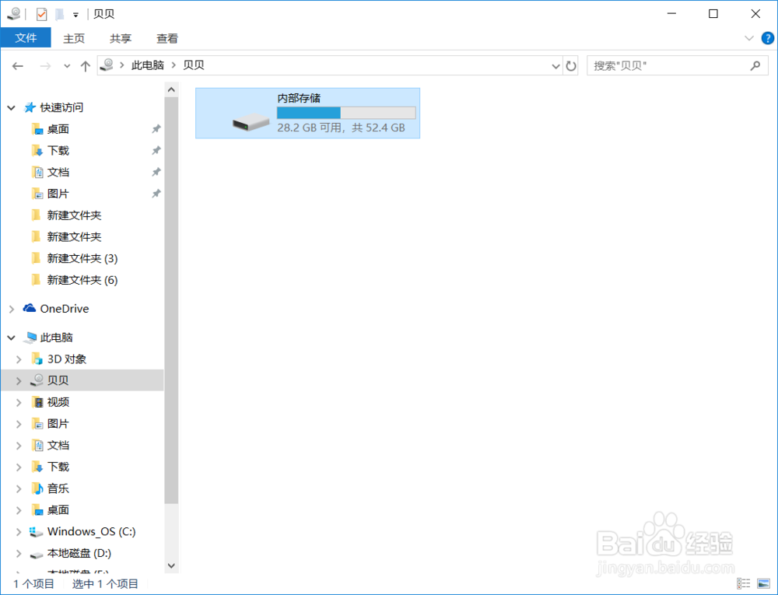This screenshot has width=778, height=595.
Task: Refresh the current view
Action: tap(572, 65)
